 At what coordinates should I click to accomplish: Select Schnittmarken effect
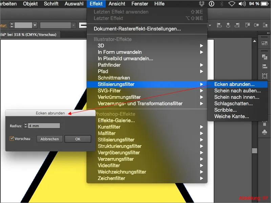point(147,78)
